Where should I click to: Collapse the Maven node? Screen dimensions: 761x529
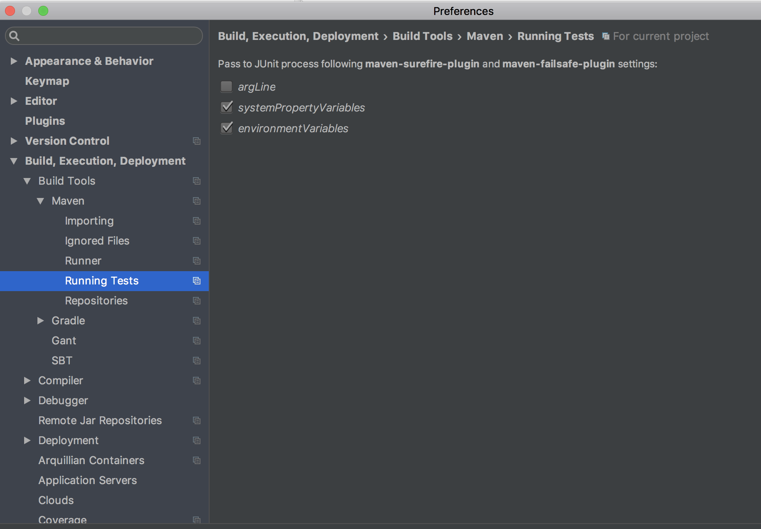click(x=40, y=201)
